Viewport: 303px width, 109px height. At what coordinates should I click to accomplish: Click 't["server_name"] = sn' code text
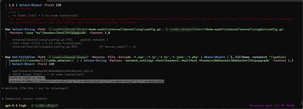(118, 47)
